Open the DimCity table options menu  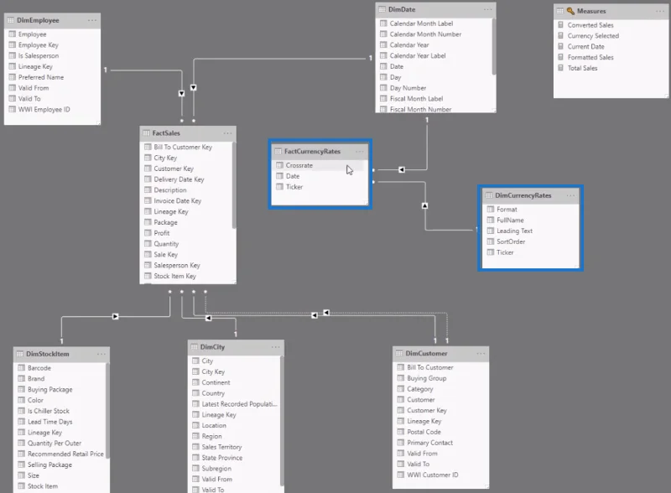(x=276, y=347)
